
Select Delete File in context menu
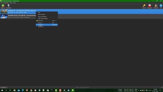point(47,25)
